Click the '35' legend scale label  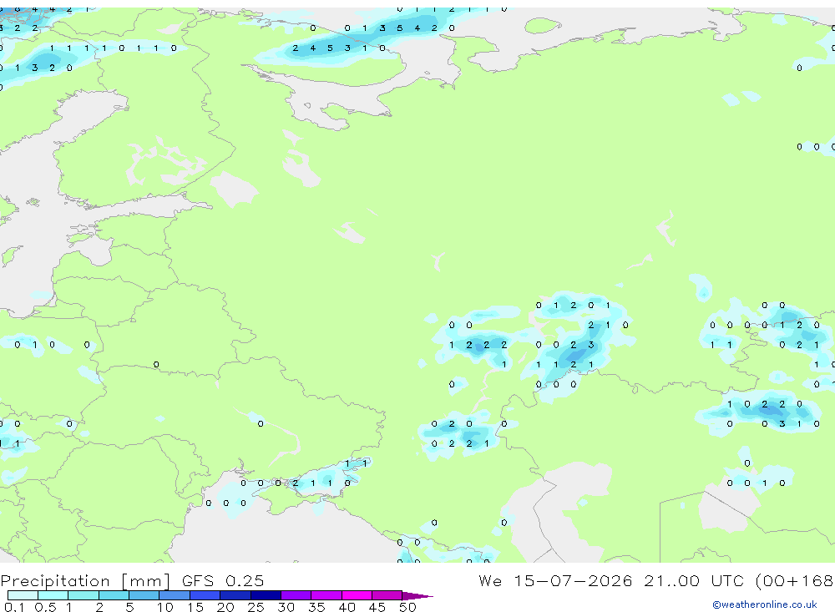[316, 607]
